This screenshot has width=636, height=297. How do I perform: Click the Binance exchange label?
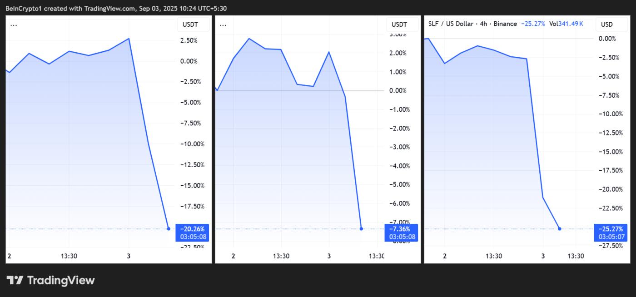point(505,24)
